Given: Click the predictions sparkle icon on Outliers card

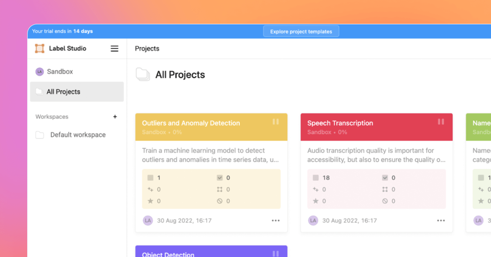Looking at the screenshot, I should coord(150,189).
